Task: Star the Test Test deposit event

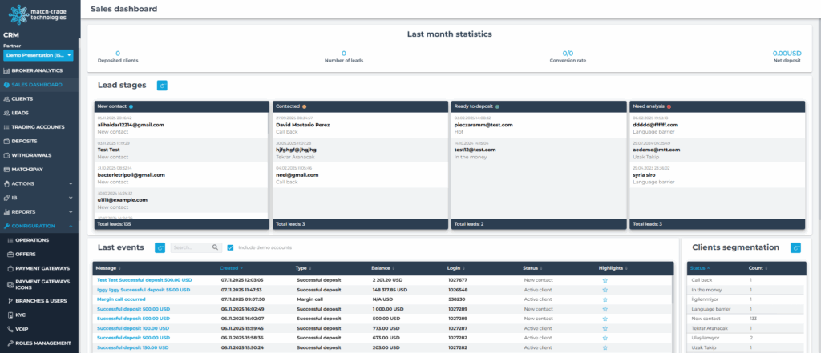Action: tap(605, 280)
